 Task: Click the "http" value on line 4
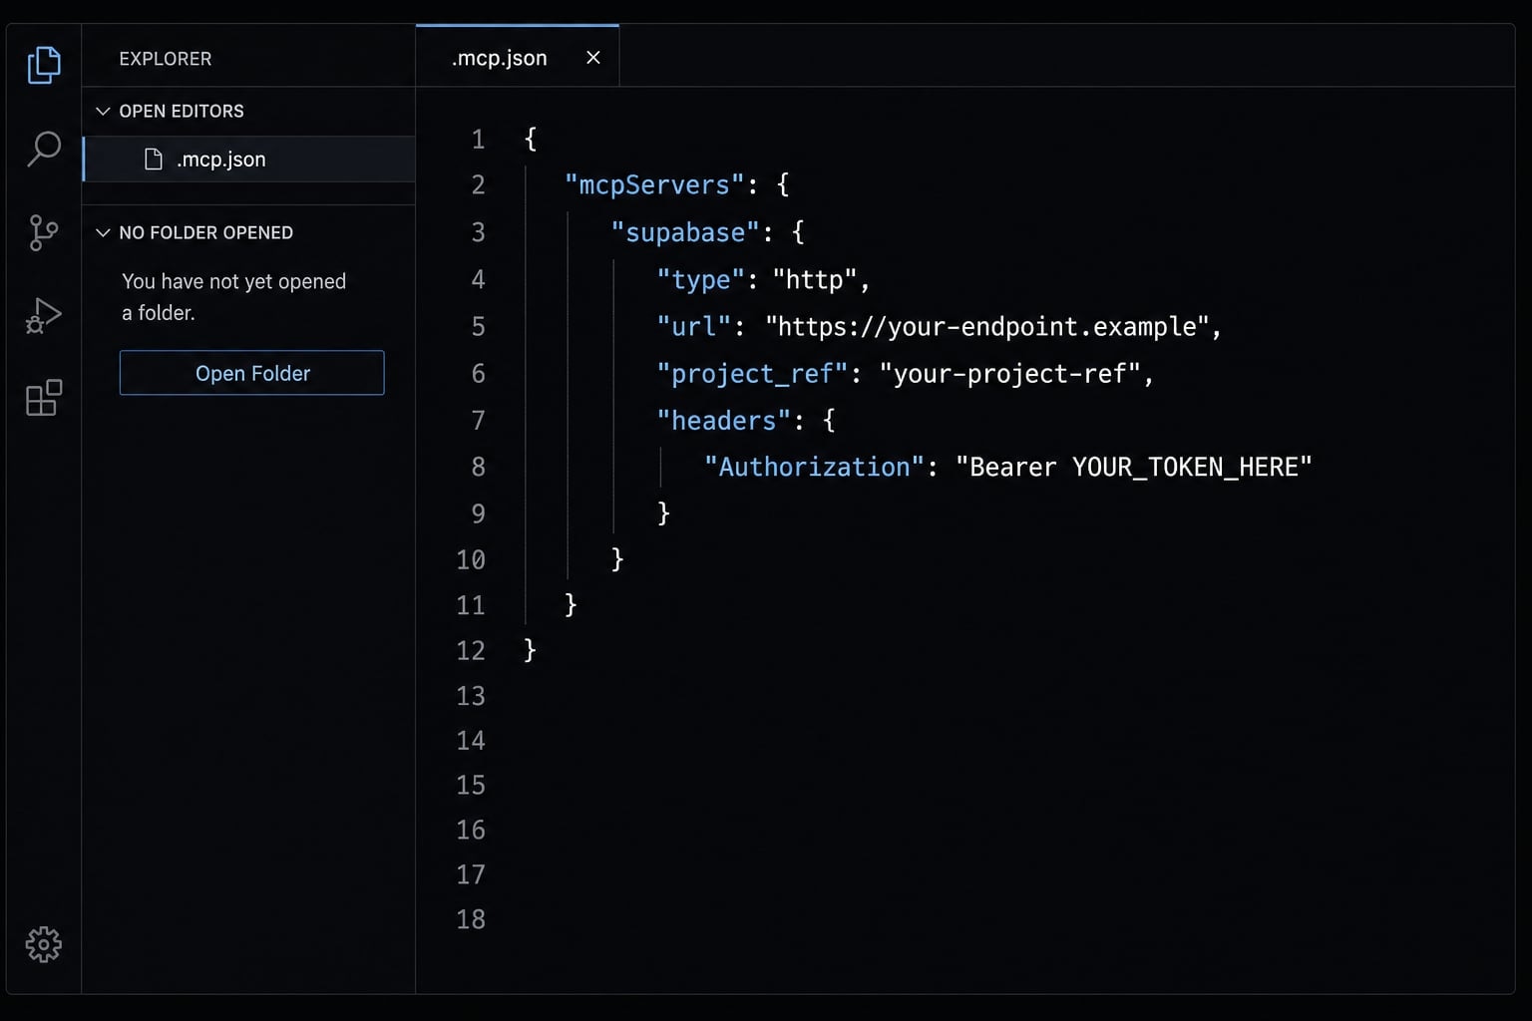(815, 280)
